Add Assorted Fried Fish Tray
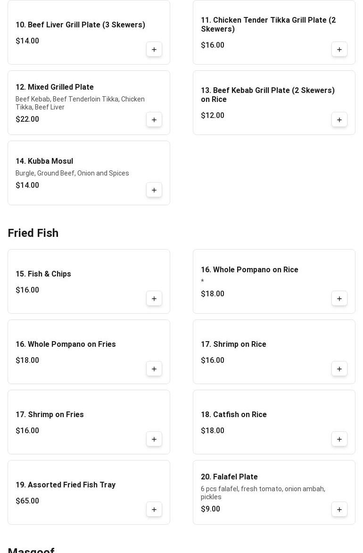The height and width of the screenshot is (553, 363). (154, 510)
